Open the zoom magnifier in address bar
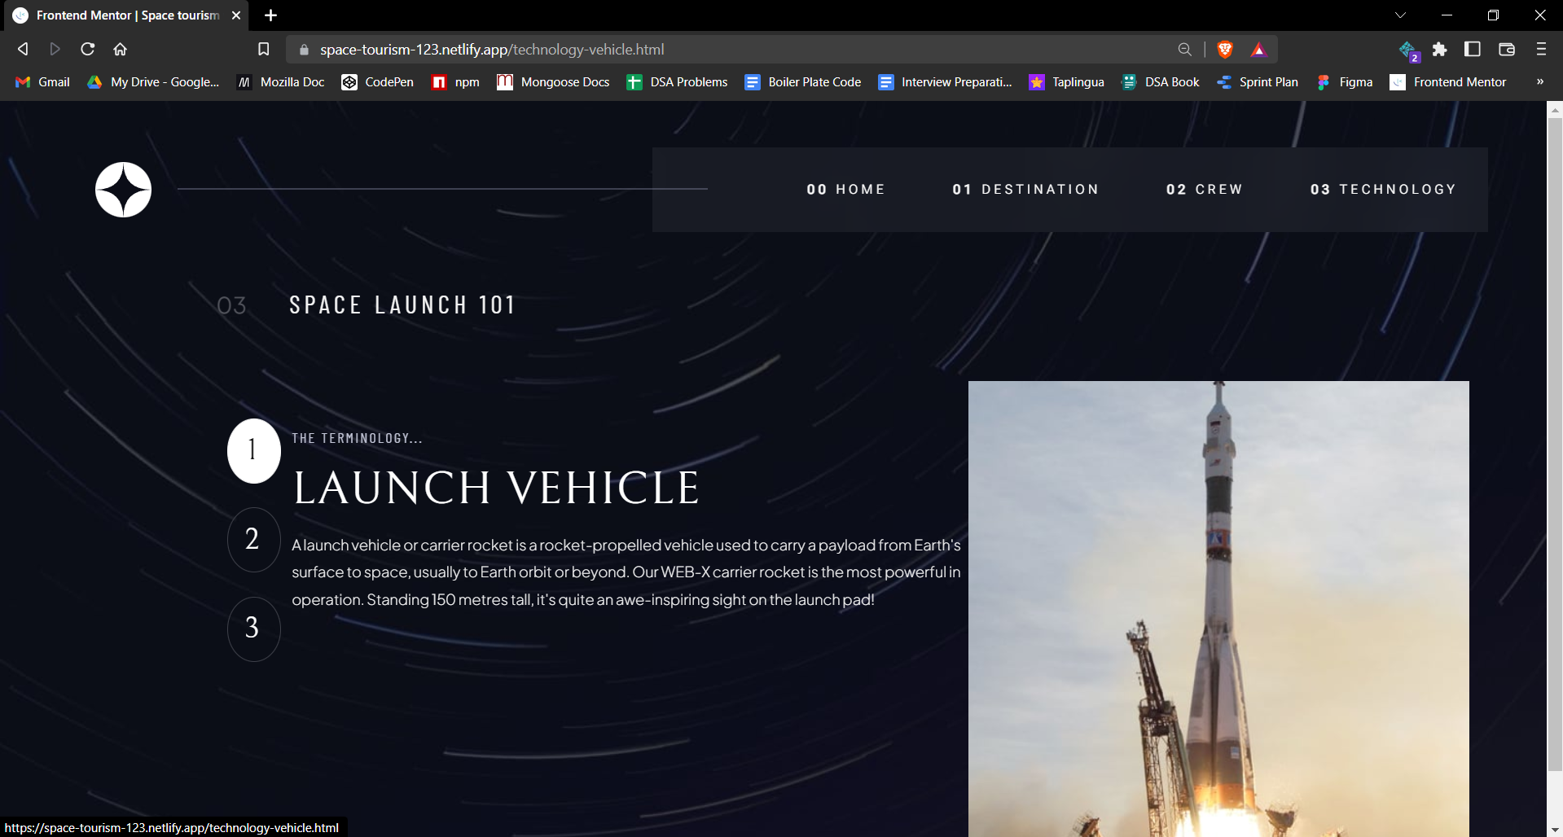The height and width of the screenshot is (837, 1563). [x=1184, y=50]
